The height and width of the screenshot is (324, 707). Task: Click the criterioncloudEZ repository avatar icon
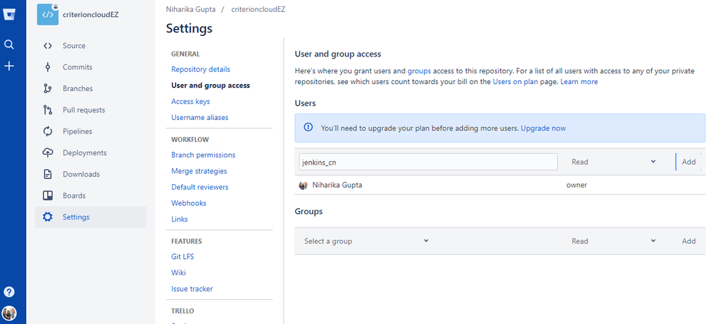point(47,14)
